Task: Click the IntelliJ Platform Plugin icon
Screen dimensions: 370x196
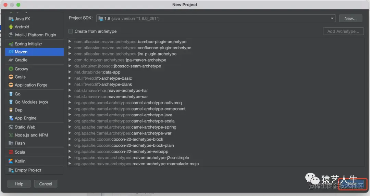Action: (x=11, y=35)
